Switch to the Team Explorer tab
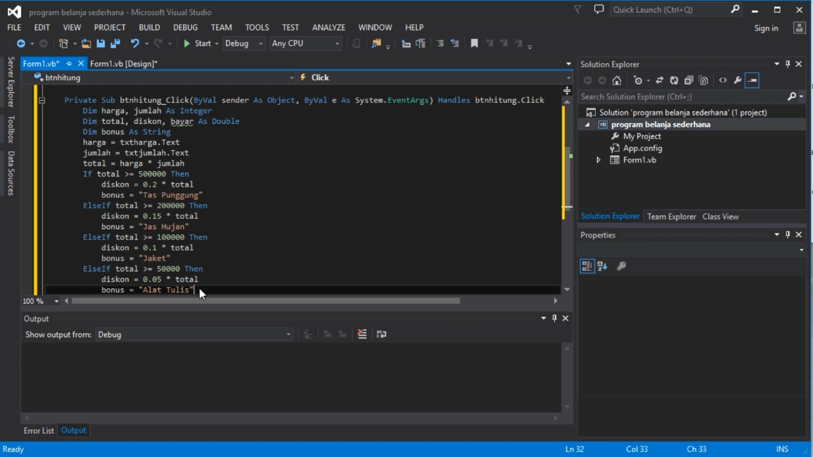 click(671, 217)
